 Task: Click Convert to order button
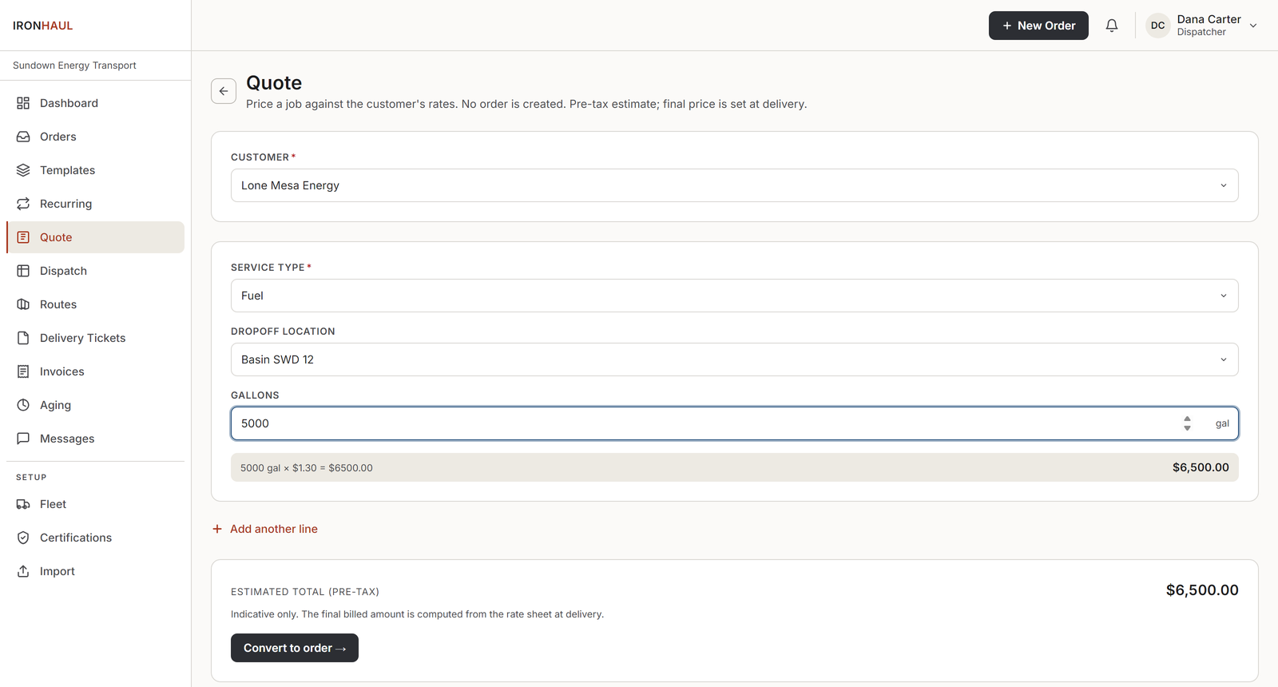(x=295, y=648)
